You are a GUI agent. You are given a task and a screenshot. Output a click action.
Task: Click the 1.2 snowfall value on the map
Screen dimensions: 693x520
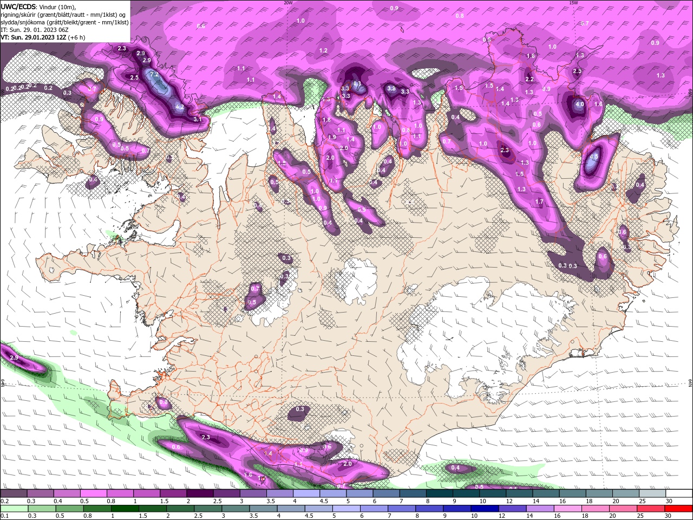tap(324, 50)
